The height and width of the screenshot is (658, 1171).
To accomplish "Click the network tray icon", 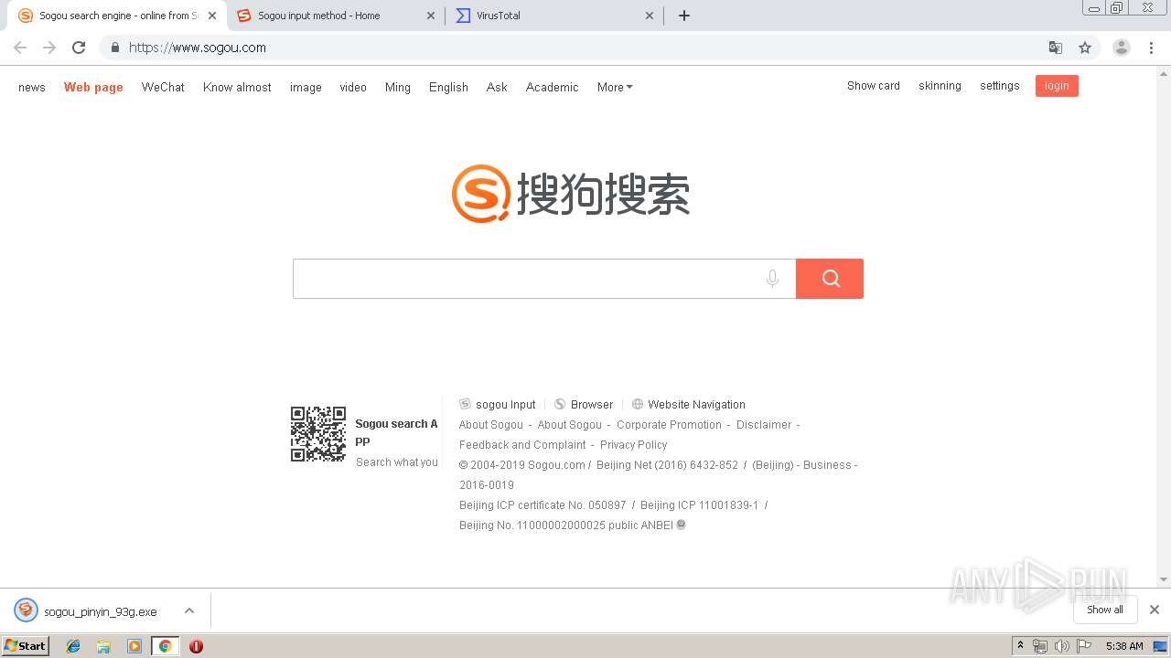I will (x=1040, y=646).
